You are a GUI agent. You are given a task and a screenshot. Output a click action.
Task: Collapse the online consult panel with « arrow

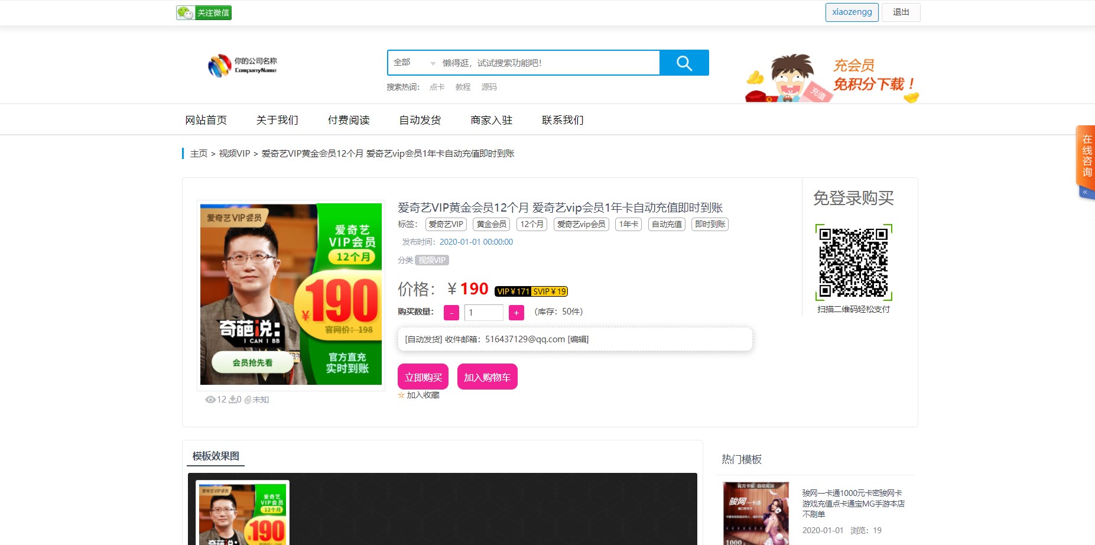[1085, 192]
